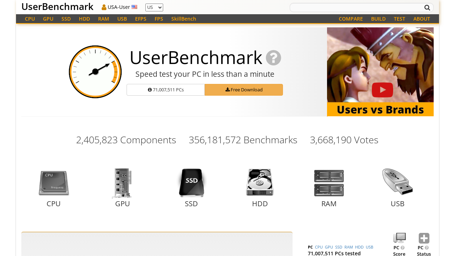Select the small SSD tab in stats panel
This screenshot has width=455, height=256.
tap(339, 247)
